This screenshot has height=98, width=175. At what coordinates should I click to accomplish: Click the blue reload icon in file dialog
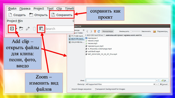[99, 31]
